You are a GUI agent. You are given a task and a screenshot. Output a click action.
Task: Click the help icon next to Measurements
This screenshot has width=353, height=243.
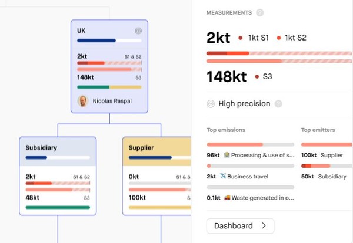pos(260,12)
